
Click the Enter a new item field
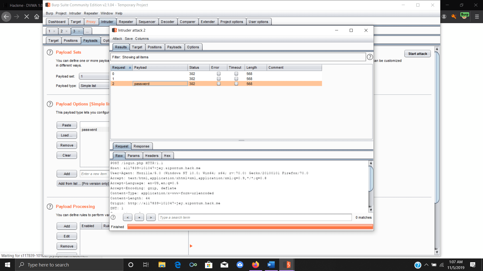click(x=95, y=174)
